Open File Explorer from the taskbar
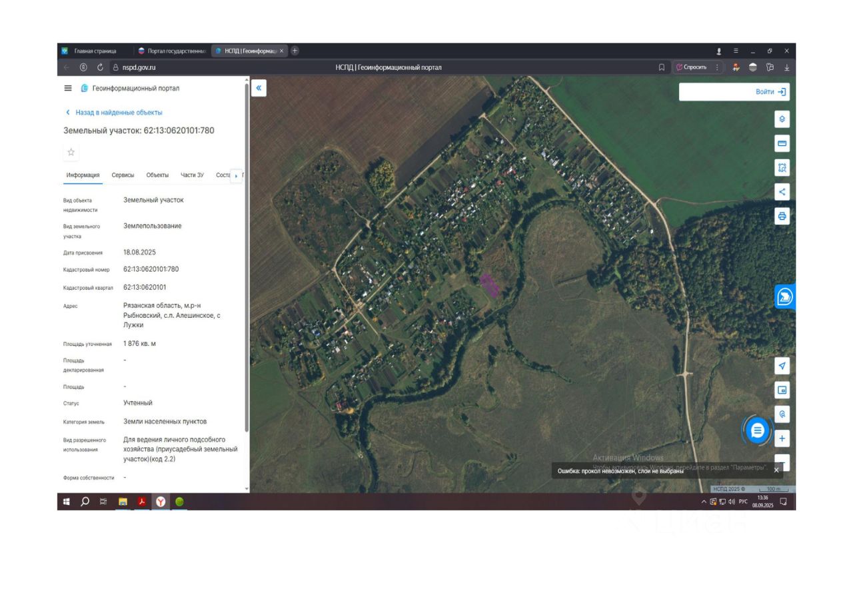This screenshot has width=853, height=603. (x=123, y=502)
